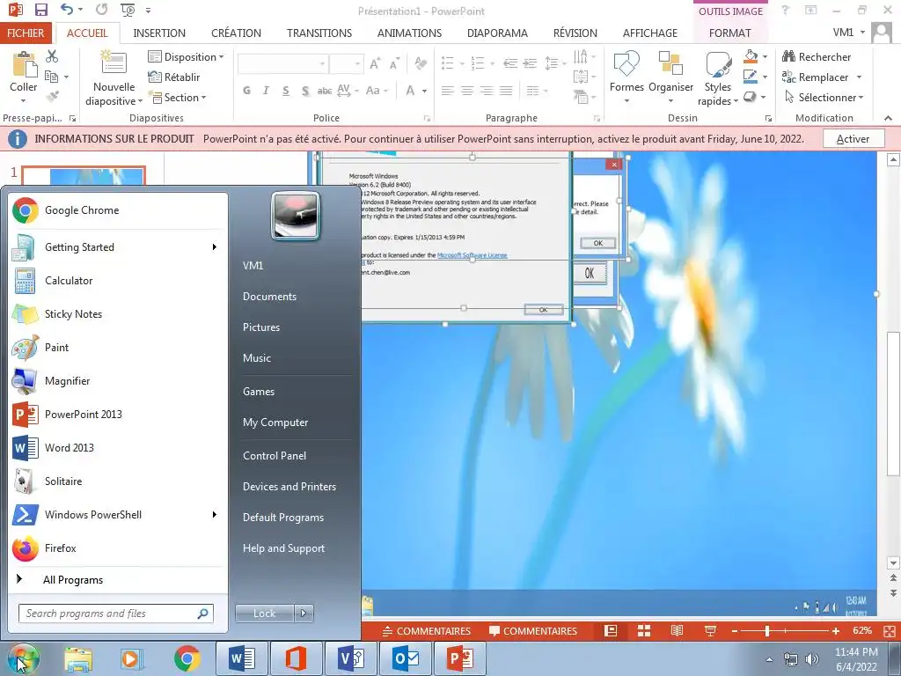901x676 pixels.
Task: Click the Lock button
Action: pos(265,614)
